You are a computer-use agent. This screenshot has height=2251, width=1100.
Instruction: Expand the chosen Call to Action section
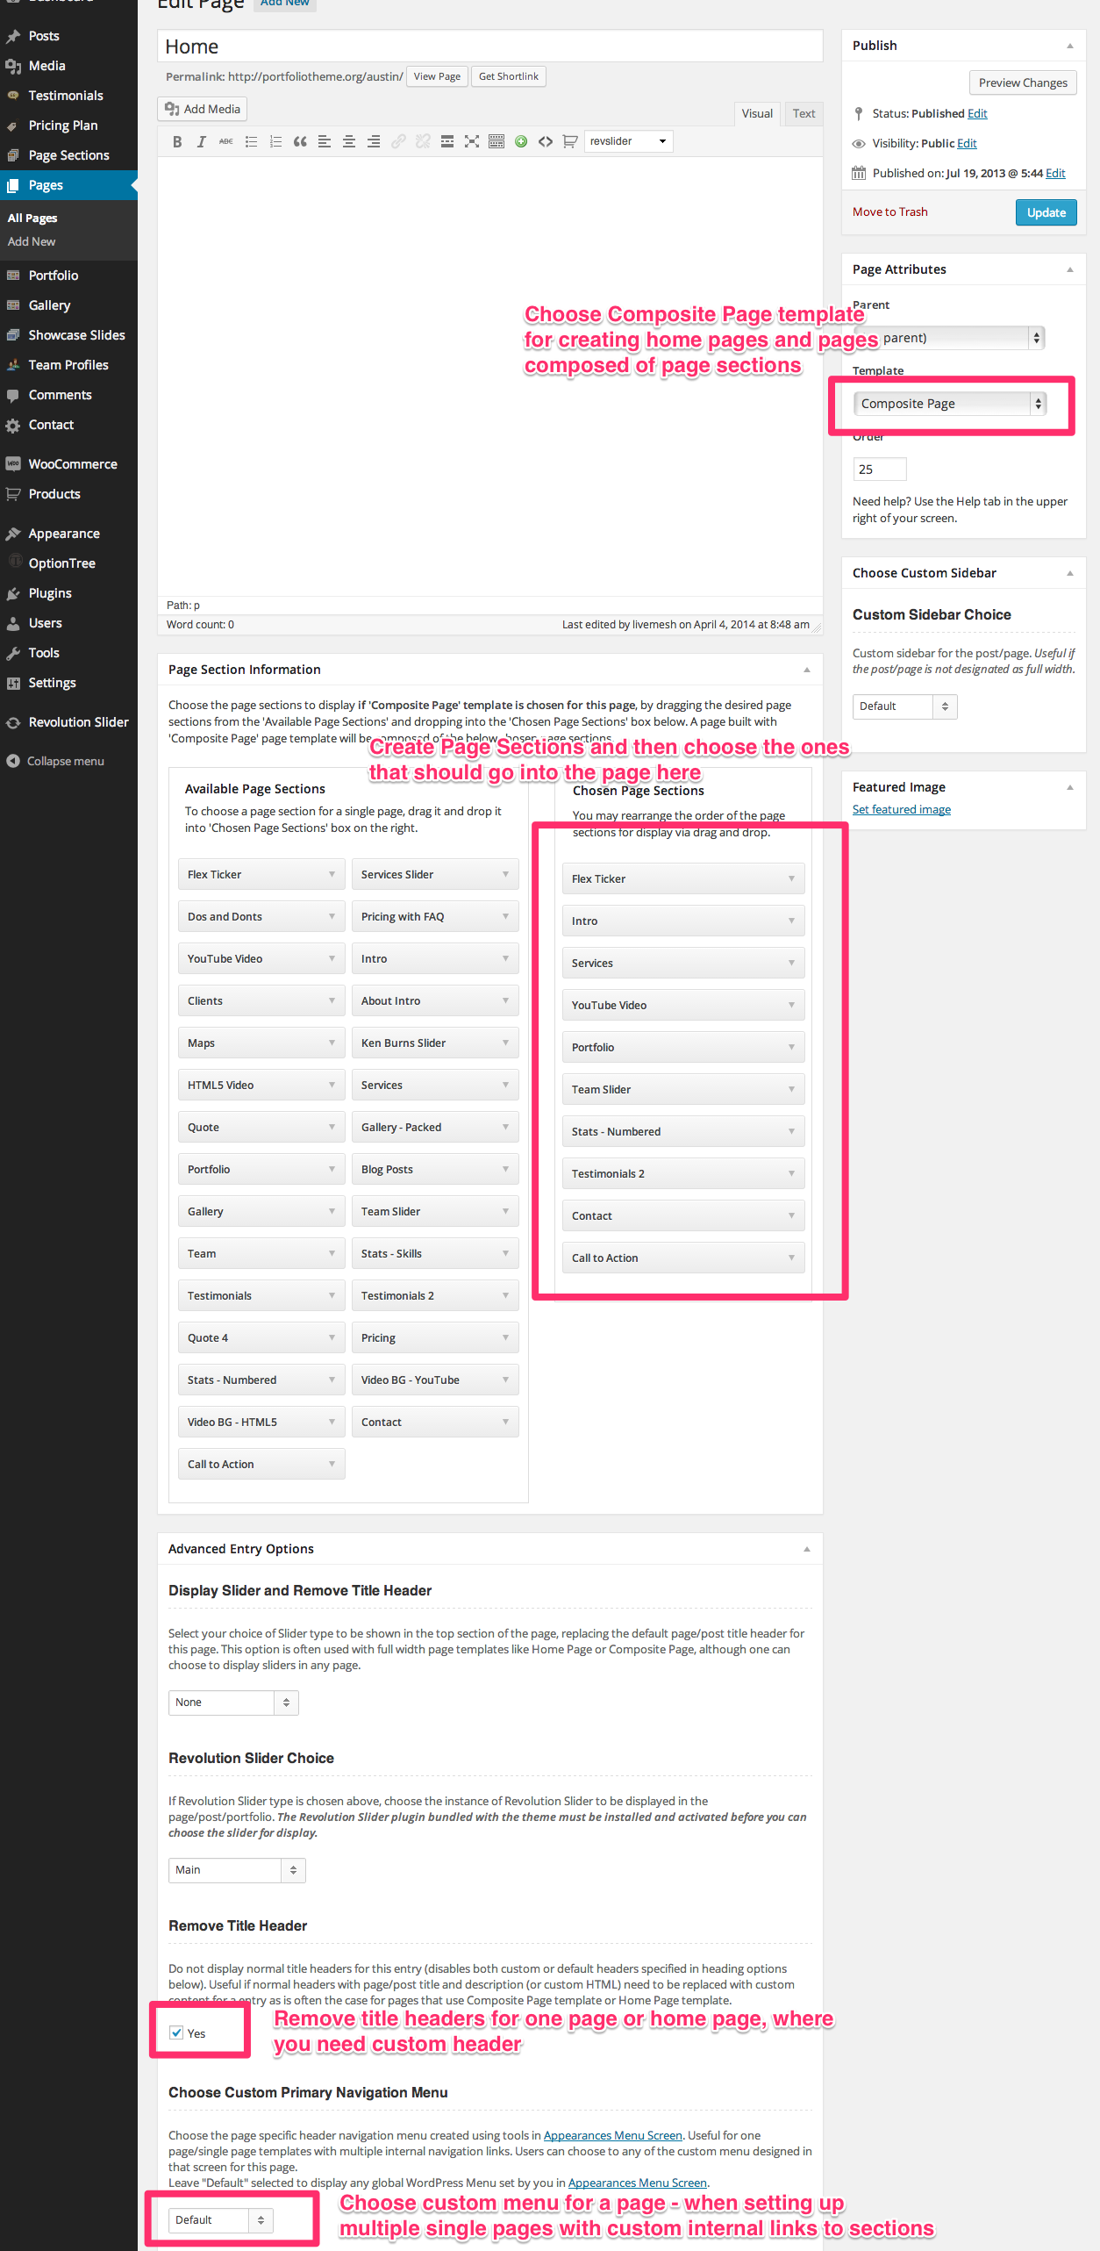[791, 1258]
